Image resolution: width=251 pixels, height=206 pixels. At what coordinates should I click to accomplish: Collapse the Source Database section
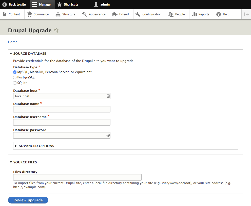[x=28, y=53]
